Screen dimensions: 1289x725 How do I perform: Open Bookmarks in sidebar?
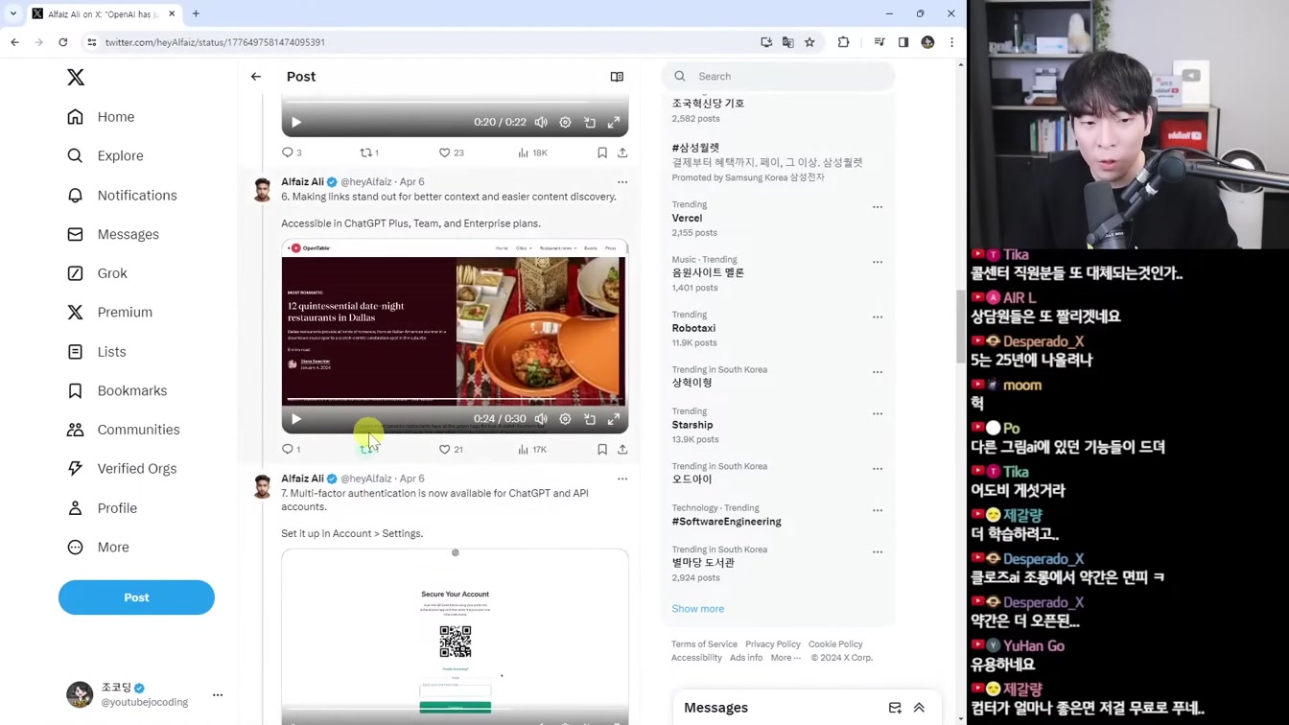(x=117, y=391)
